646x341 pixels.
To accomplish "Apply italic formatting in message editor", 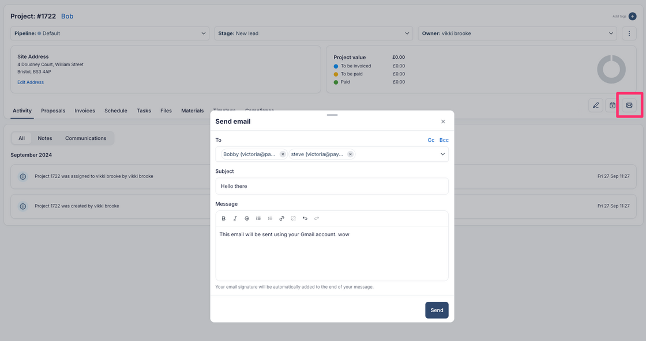I will point(235,218).
